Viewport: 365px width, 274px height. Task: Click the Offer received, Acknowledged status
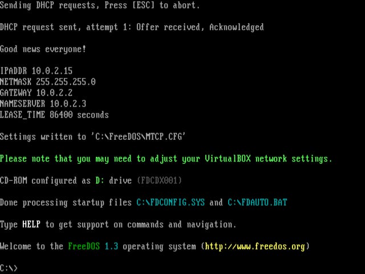[200, 27]
